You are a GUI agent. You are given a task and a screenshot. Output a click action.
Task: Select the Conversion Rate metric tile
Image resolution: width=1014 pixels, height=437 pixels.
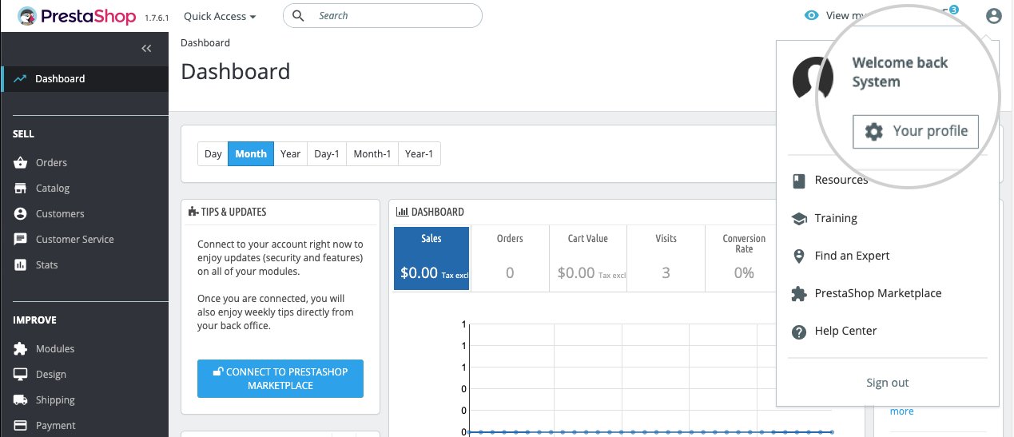click(744, 257)
